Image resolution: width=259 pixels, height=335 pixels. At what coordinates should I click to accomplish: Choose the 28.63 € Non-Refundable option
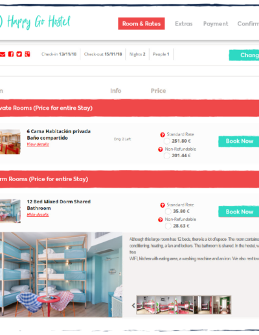click(x=168, y=226)
